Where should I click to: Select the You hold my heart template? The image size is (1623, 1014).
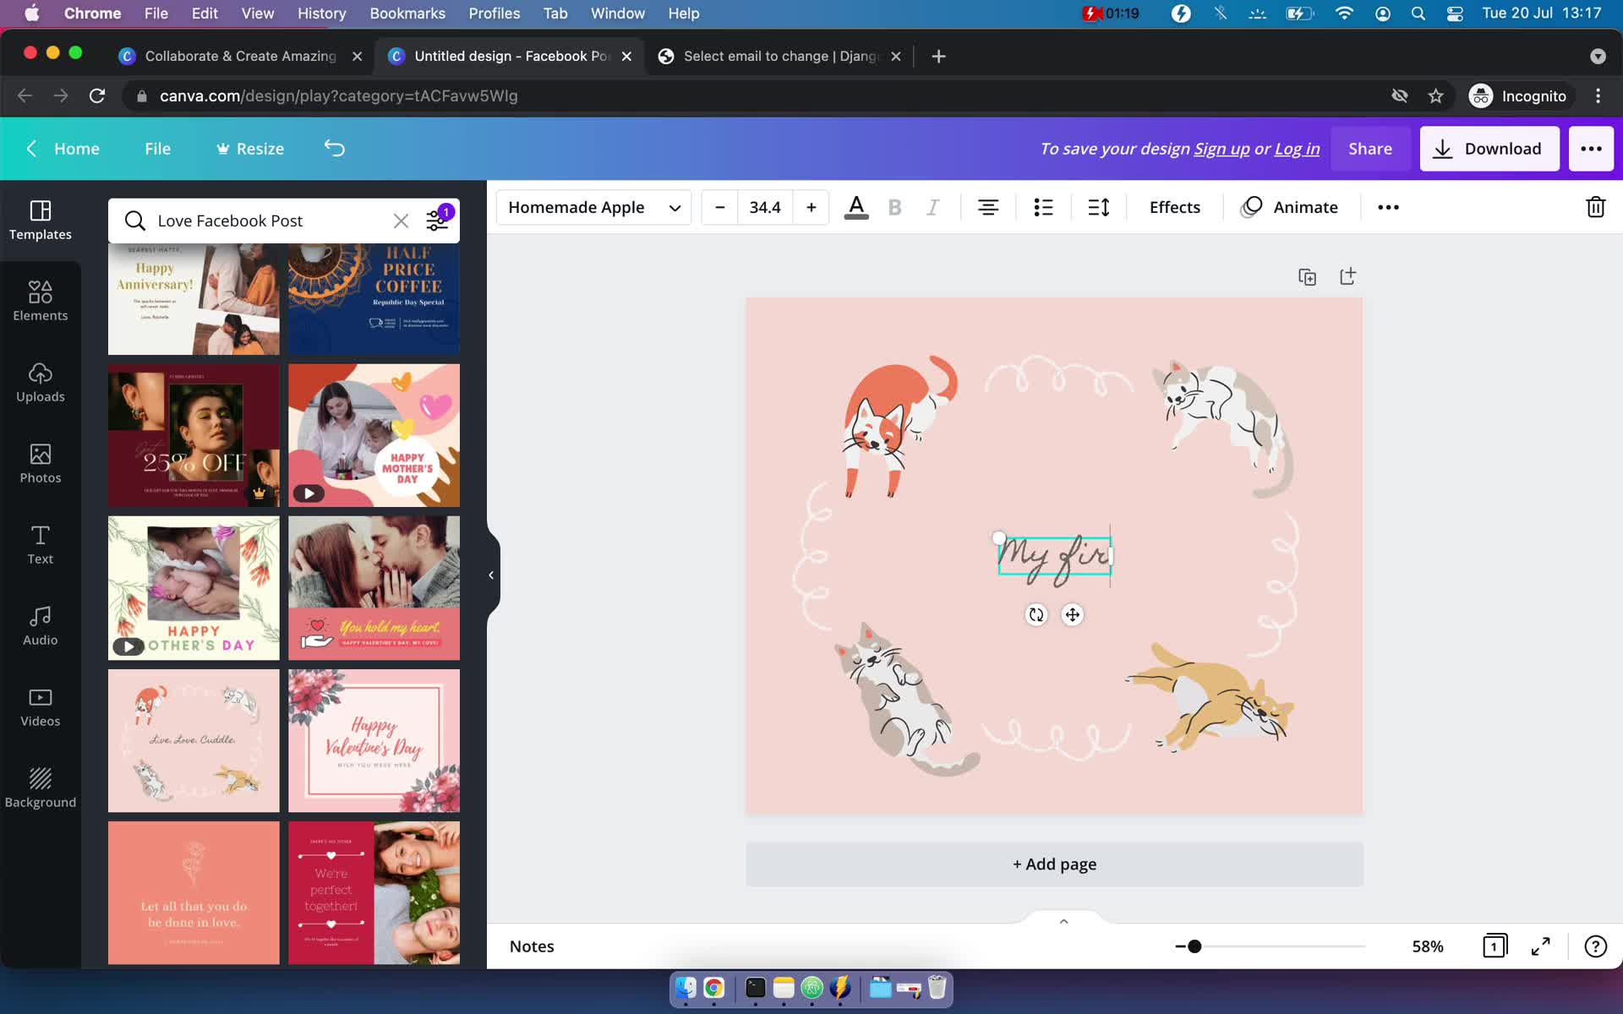(x=374, y=588)
